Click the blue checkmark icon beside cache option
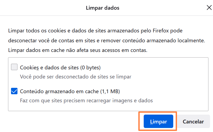This screenshot has width=213, height=132. [x=14, y=91]
